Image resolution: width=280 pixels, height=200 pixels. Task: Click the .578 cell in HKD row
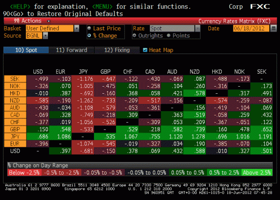pos(194,93)
